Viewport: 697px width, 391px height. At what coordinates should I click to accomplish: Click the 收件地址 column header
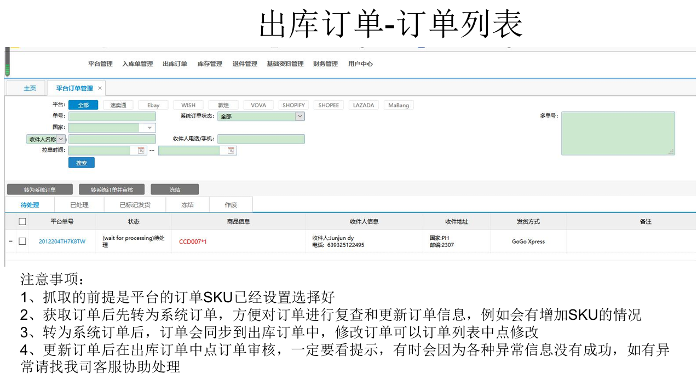tap(457, 222)
